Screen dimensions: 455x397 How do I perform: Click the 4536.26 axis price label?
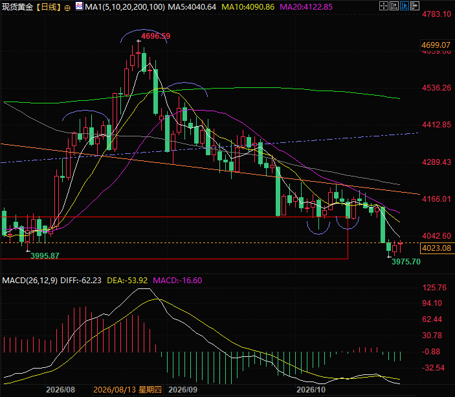click(x=436, y=87)
